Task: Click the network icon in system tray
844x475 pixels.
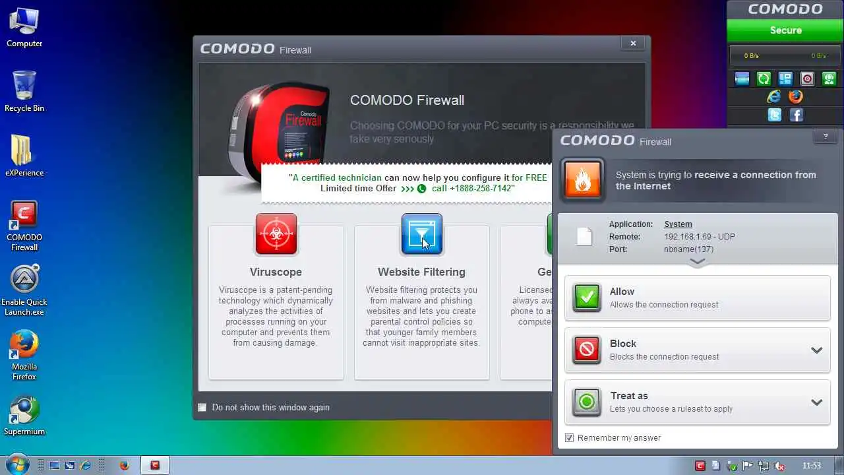Action: [764, 466]
